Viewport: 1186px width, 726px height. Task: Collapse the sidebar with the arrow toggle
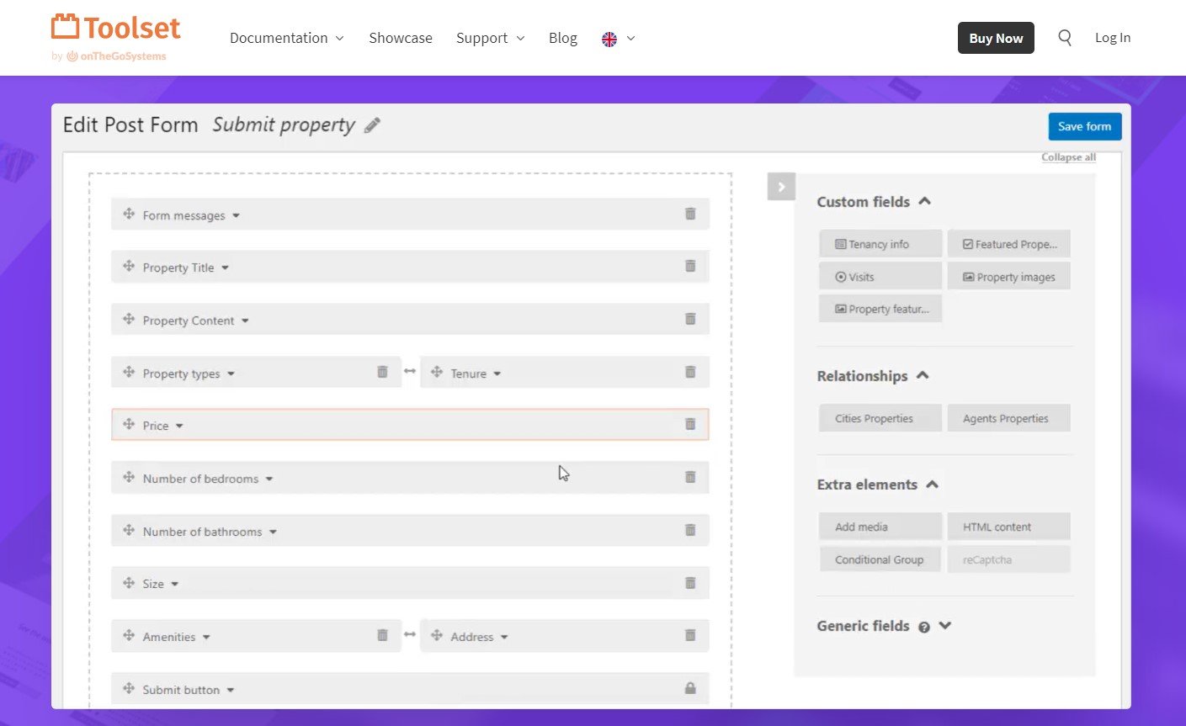tap(781, 187)
